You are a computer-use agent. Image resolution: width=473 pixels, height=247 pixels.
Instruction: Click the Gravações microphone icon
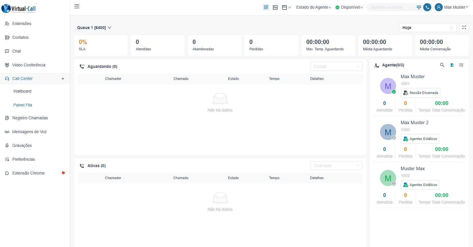pos(7,145)
